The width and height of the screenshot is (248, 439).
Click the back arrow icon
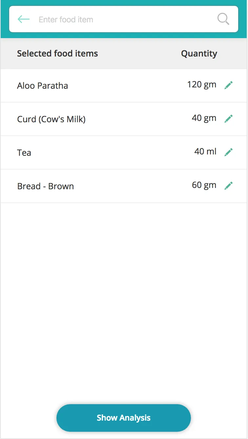[x=24, y=19]
